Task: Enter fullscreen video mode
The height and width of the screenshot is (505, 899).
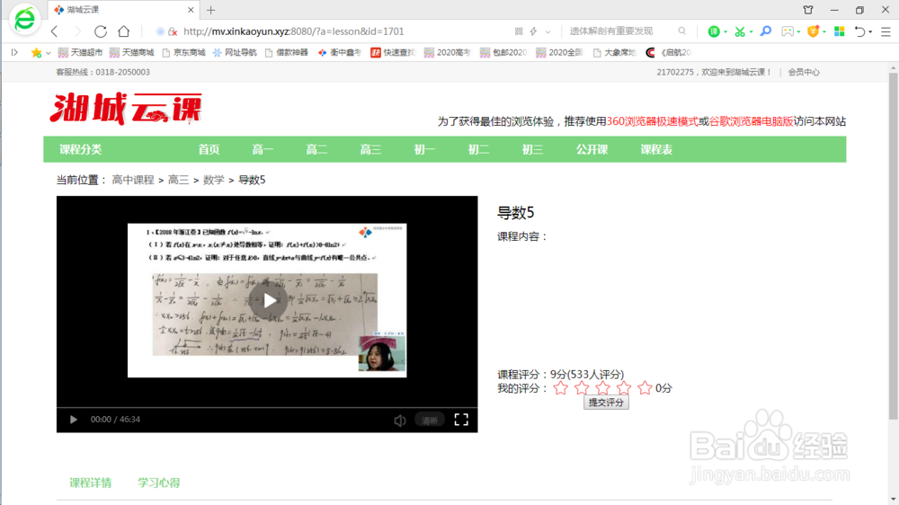Action: [x=461, y=420]
